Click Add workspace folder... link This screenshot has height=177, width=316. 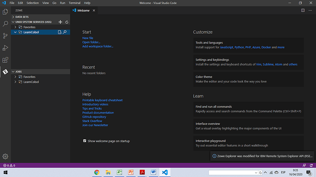pos(98,46)
